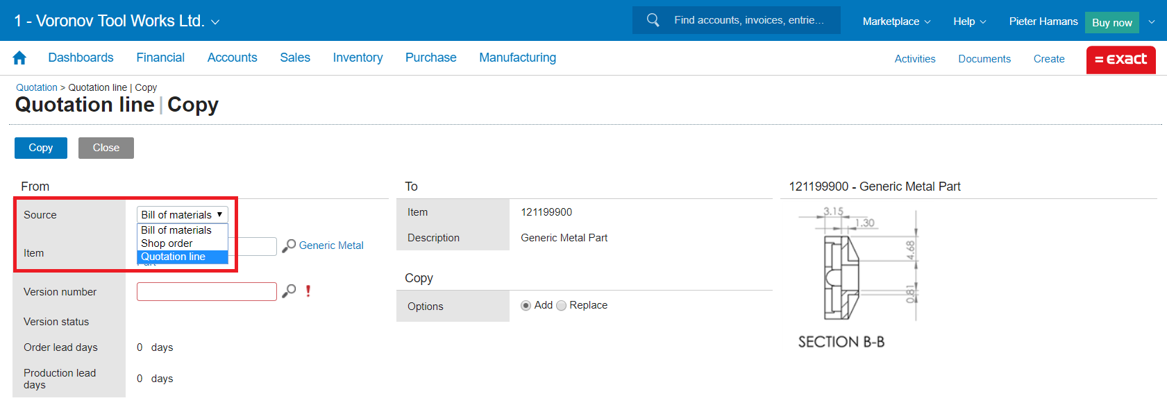This screenshot has height=405, width=1167.
Task: Click the home icon in navigation bar
Action: [x=19, y=58]
